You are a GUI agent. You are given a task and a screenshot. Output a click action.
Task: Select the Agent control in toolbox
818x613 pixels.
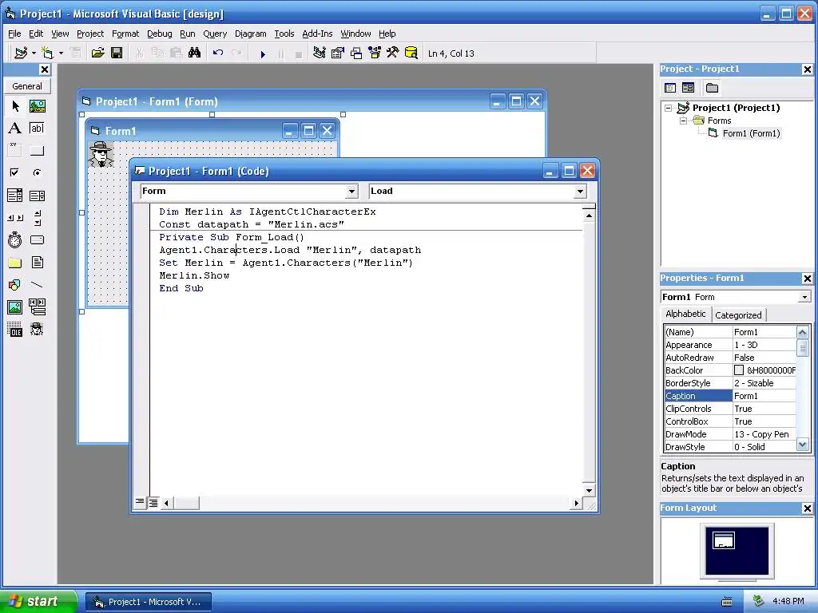pos(37,330)
